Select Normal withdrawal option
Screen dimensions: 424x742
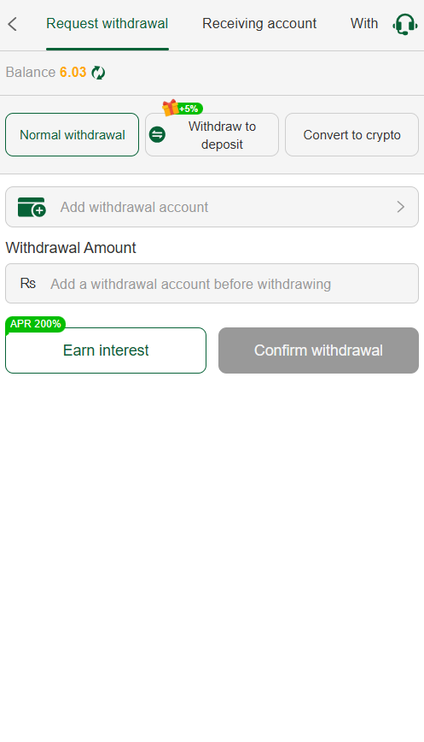click(x=73, y=135)
